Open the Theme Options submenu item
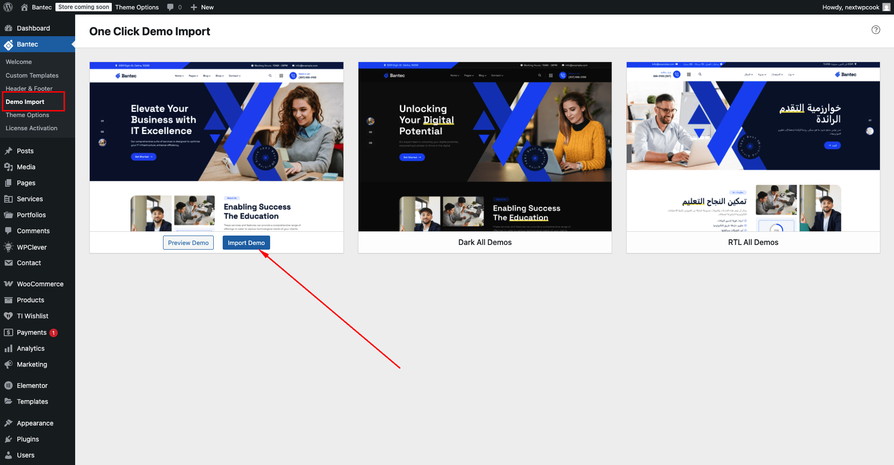Screen dimensions: 894x465 [27, 115]
